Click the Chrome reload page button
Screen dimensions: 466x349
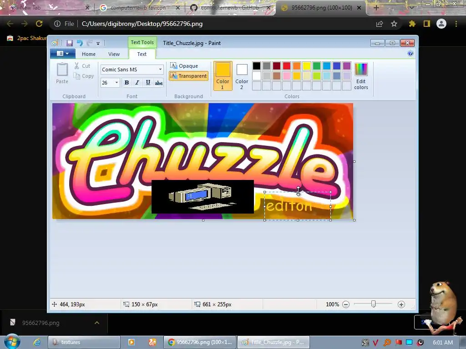[x=39, y=24]
